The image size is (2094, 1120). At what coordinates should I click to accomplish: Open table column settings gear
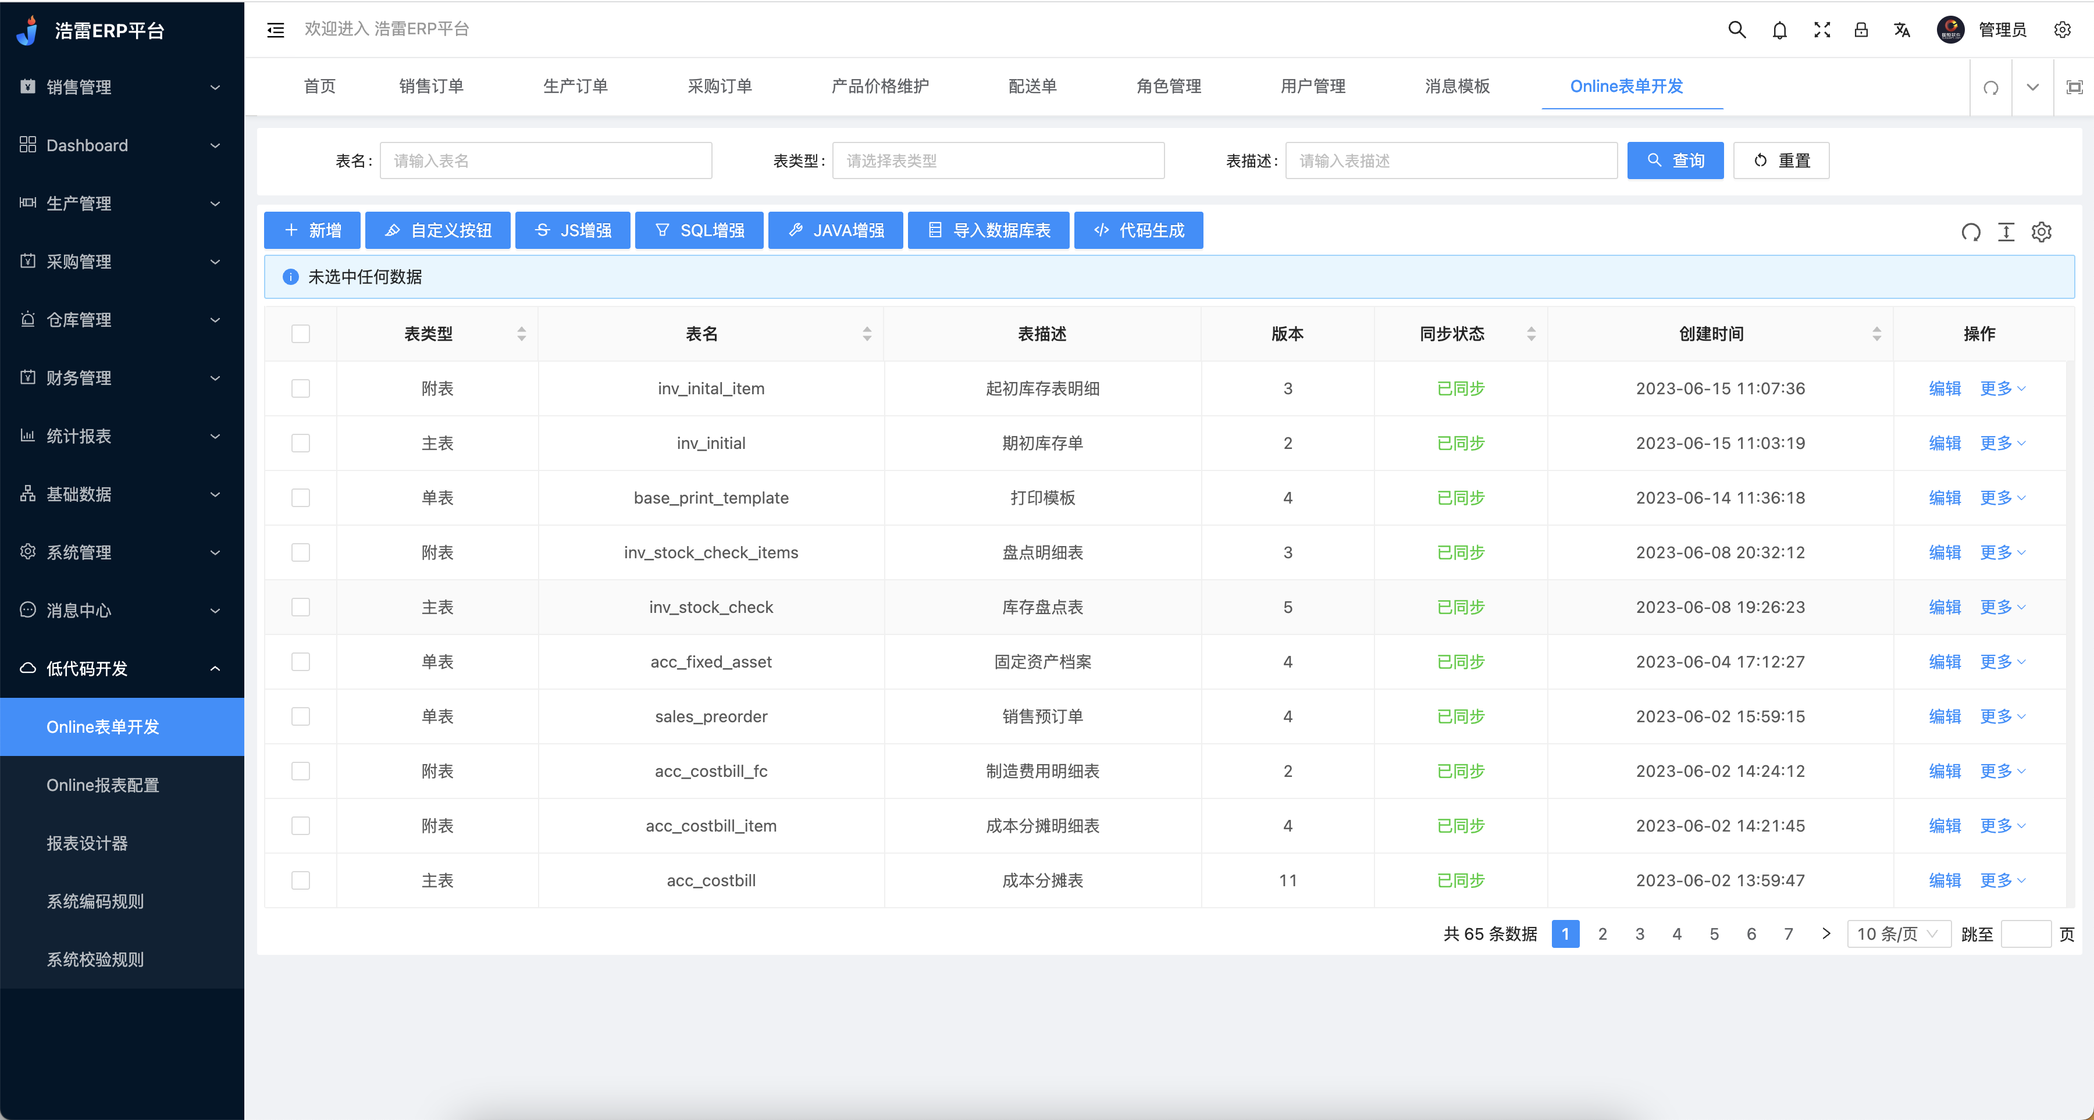tap(2041, 231)
